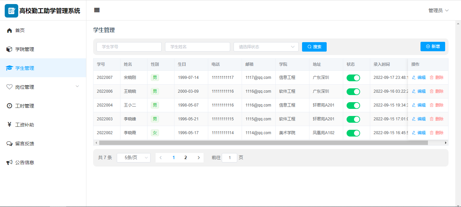The width and height of the screenshot is (461, 207).
Task: Open the 5条/页 page size dropdown
Action: tap(133, 158)
